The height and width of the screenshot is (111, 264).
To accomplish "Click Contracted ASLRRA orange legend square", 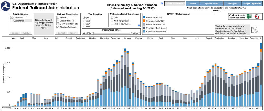I will click(144, 21).
